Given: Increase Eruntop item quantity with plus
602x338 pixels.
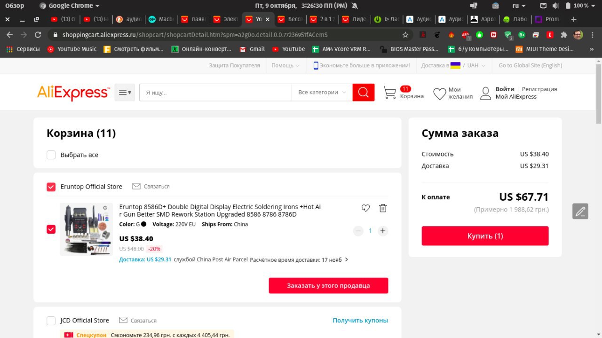Looking at the screenshot, I should [383, 231].
